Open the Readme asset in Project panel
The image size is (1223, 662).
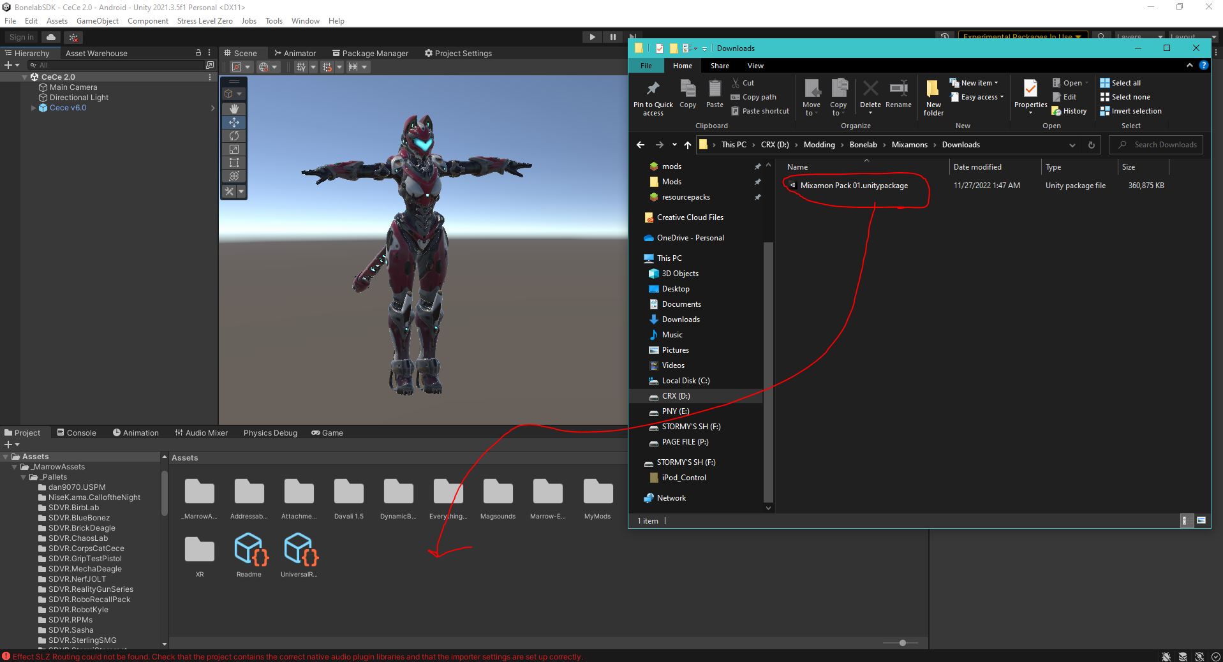point(249,555)
